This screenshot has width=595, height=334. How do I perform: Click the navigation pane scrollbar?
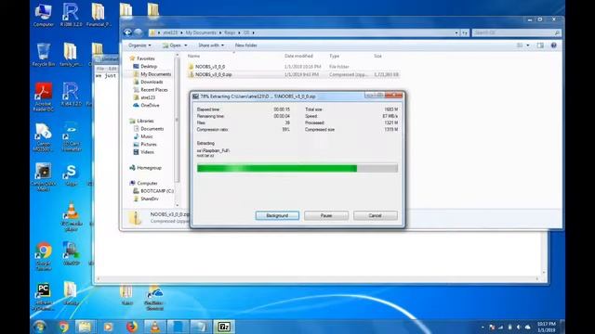pyautogui.click(x=177, y=120)
